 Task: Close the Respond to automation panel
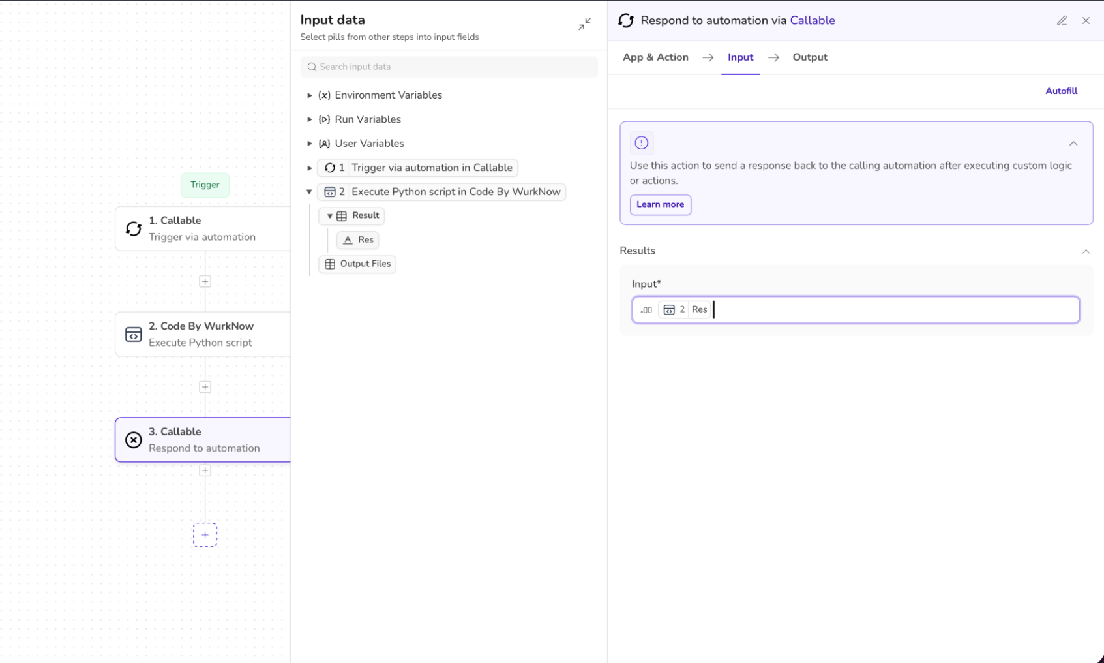pos(1086,21)
